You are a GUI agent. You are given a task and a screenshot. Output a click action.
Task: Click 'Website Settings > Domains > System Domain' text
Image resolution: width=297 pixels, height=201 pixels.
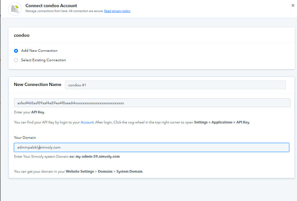point(104,171)
